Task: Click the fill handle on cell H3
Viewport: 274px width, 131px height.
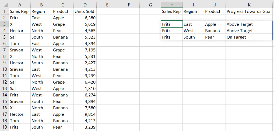Action: point(183,27)
